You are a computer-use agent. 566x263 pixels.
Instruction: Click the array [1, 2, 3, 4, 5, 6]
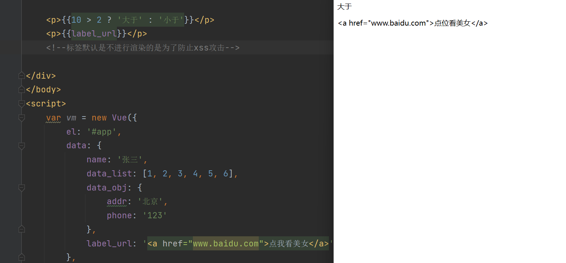tap(188, 174)
